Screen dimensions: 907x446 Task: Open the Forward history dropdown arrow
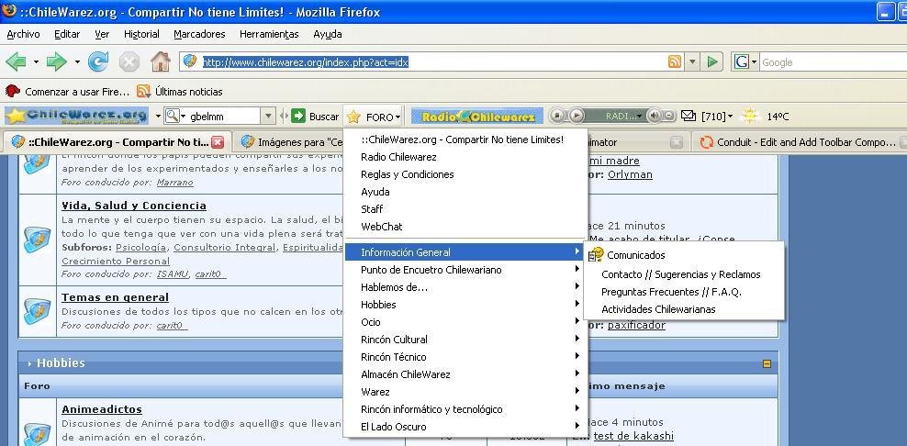point(77,61)
